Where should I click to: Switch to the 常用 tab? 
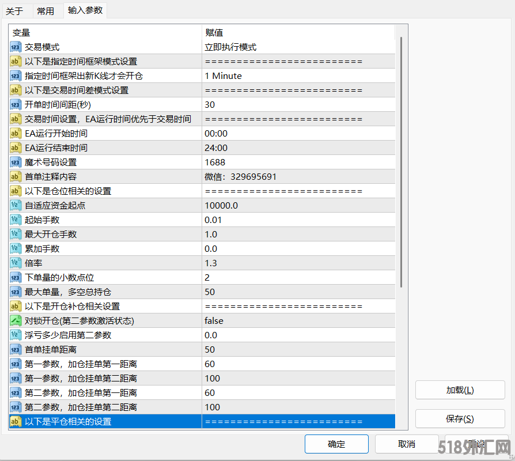pos(46,11)
